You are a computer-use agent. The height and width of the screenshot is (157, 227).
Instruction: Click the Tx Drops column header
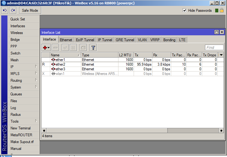point(210,55)
